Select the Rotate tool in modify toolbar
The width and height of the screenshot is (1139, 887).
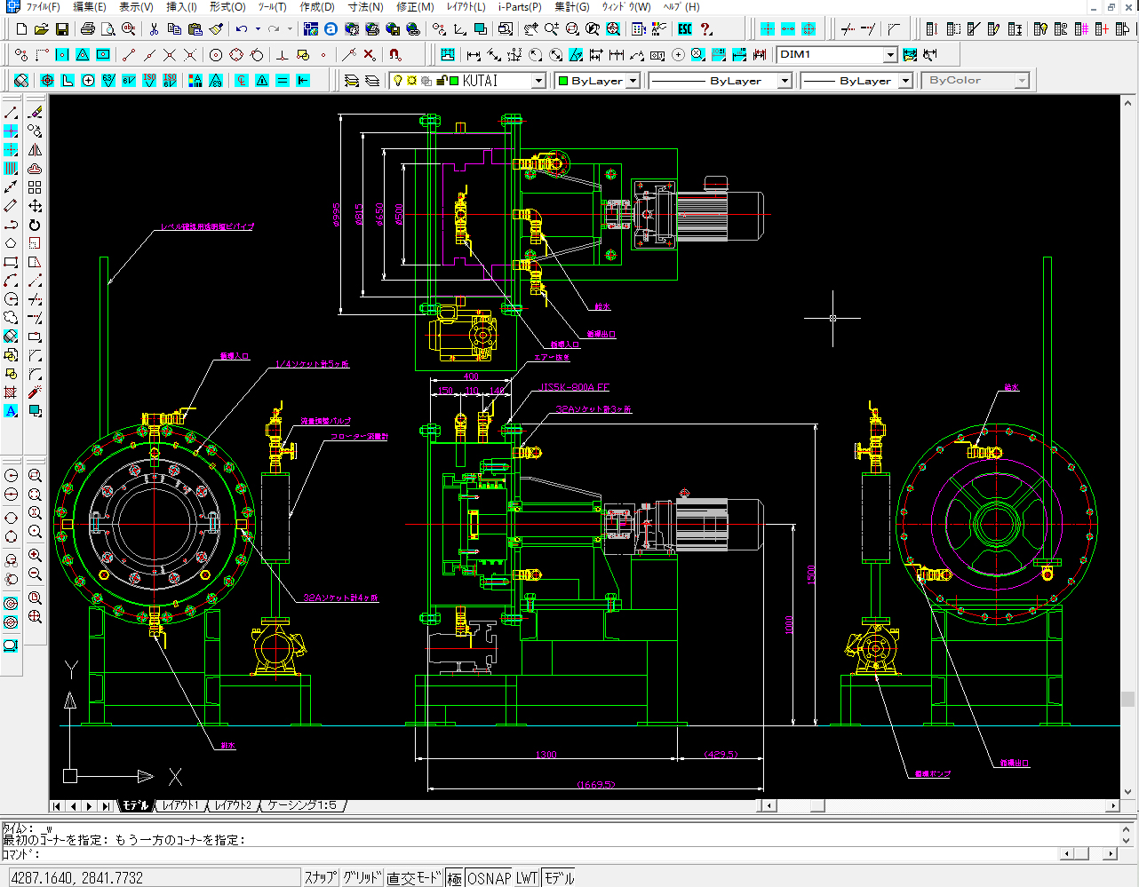click(35, 225)
